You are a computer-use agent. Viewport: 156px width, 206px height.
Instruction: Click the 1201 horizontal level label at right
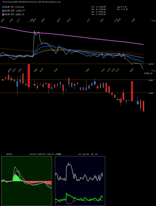[151, 81]
